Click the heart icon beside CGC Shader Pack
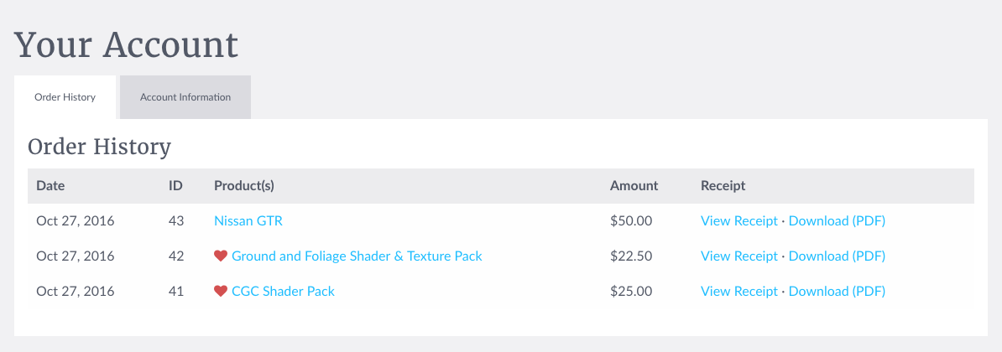The height and width of the screenshot is (352, 1002). [221, 292]
